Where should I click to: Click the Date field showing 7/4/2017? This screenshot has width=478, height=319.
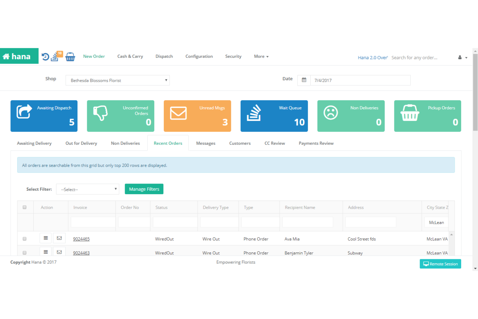tap(360, 80)
